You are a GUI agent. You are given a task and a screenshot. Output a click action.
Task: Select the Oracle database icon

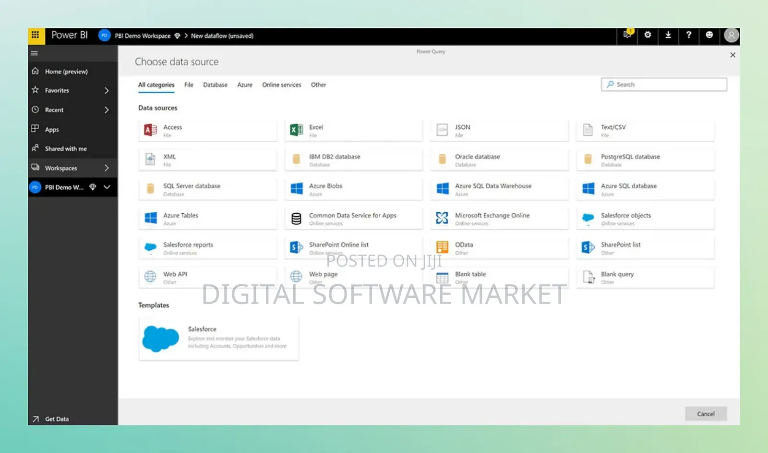click(x=442, y=159)
